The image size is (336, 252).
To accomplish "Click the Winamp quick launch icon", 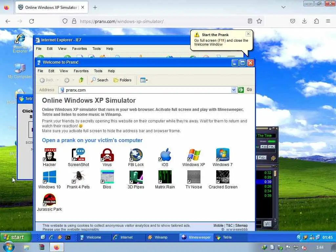I will pyautogui.click(x=60, y=237).
